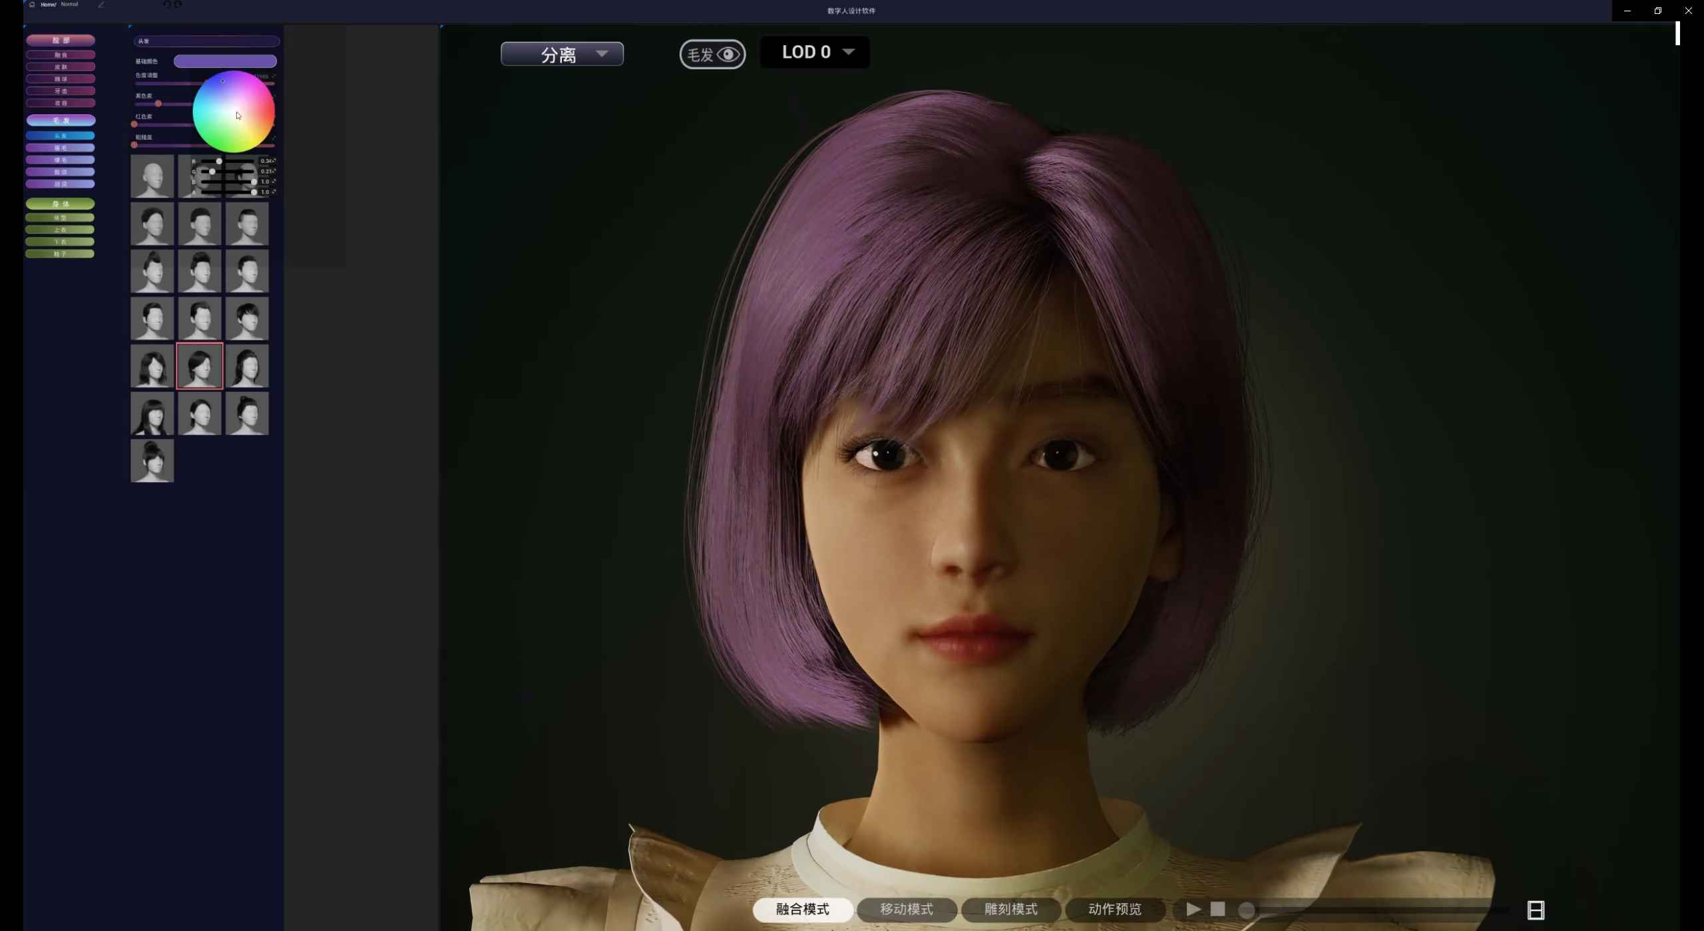Stop the animation playback

tap(1217, 909)
